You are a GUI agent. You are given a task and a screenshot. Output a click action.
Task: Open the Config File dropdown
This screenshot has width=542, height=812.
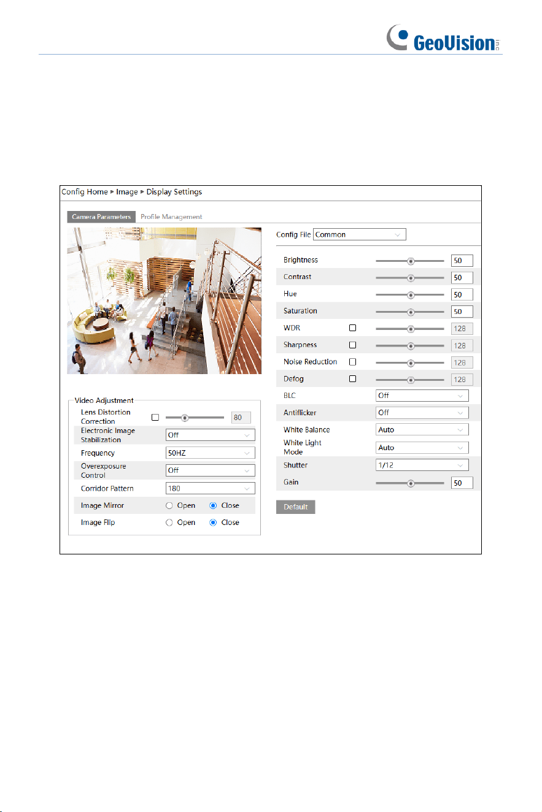(360, 234)
